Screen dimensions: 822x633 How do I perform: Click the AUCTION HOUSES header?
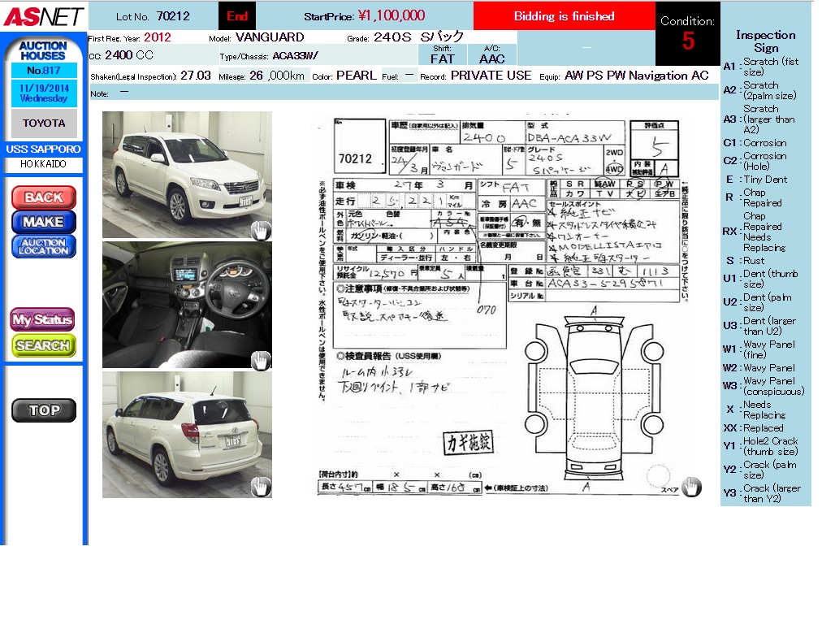click(43, 51)
